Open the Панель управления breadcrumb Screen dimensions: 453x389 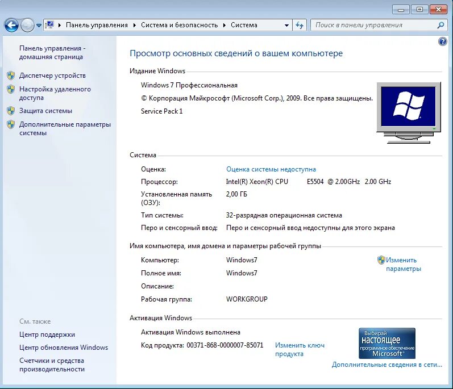coord(97,25)
